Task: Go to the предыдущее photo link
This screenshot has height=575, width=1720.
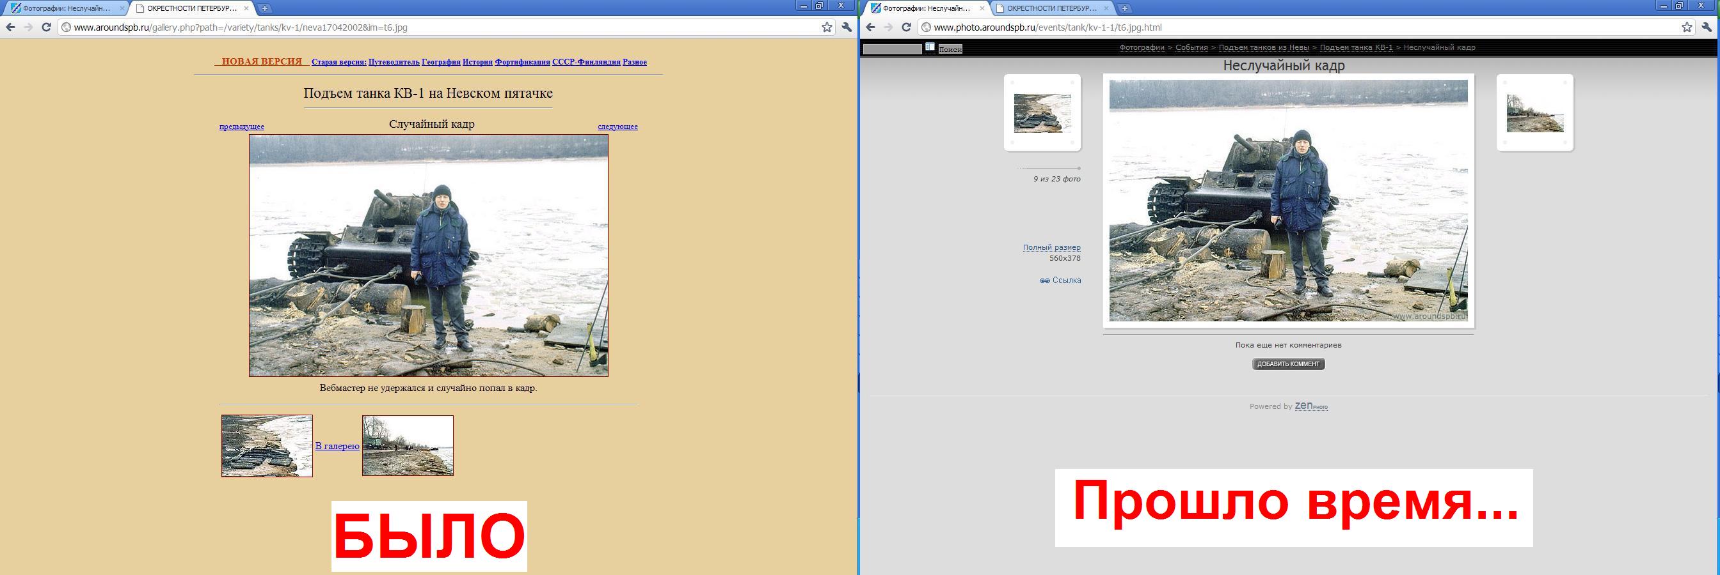Action: point(242,126)
